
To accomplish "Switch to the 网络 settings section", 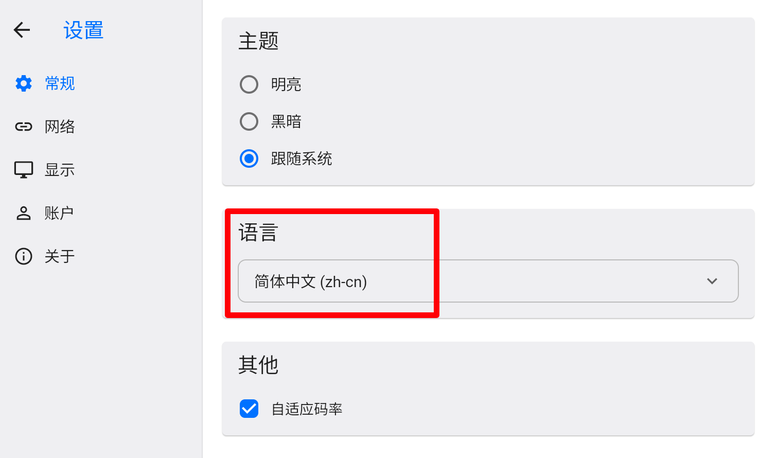I will coord(60,126).
